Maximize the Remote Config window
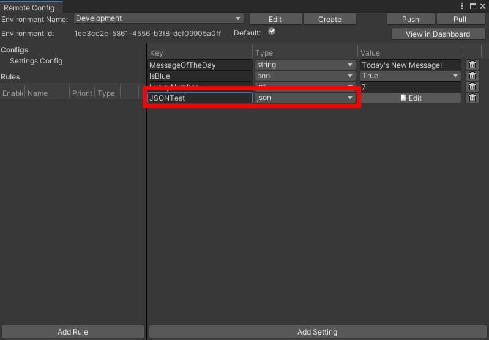The image size is (489, 340). [x=472, y=6]
